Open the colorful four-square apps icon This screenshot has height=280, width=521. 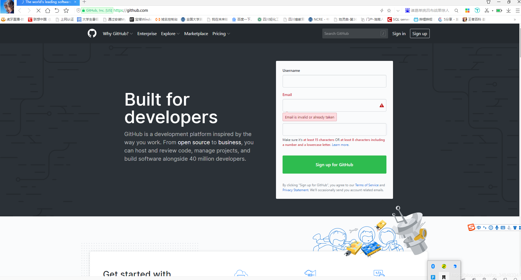coord(468,10)
